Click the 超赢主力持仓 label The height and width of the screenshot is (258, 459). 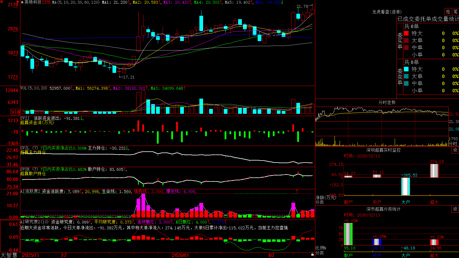(33, 152)
